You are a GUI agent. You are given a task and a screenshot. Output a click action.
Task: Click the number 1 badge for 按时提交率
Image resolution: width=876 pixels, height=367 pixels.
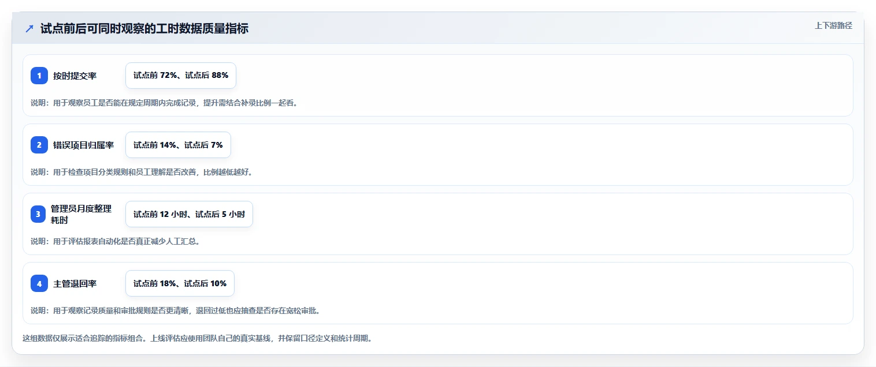click(x=39, y=76)
